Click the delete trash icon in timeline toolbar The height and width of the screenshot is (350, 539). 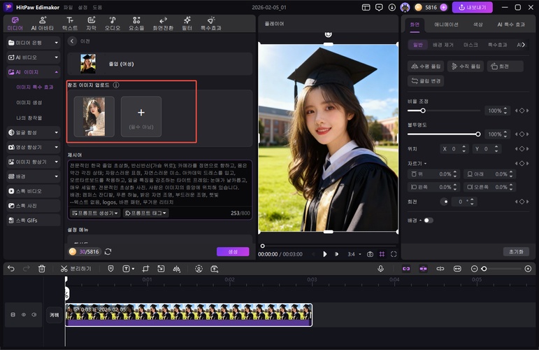pyautogui.click(x=42, y=269)
